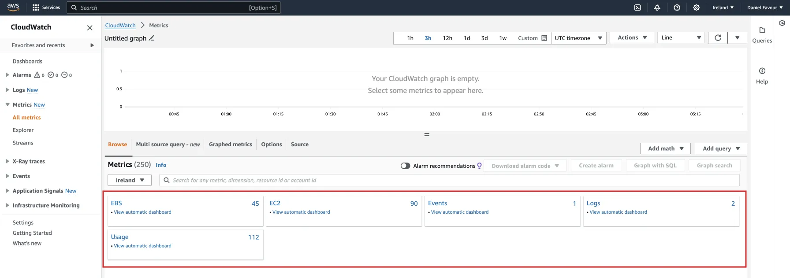The image size is (790, 278).
Task: Click the OK alarms checkmark count icon
Action: [53, 75]
